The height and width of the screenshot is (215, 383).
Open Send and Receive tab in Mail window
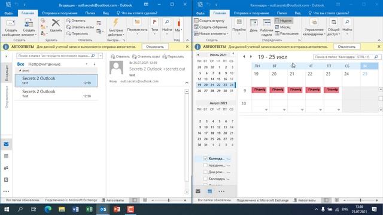pos(59,13)
